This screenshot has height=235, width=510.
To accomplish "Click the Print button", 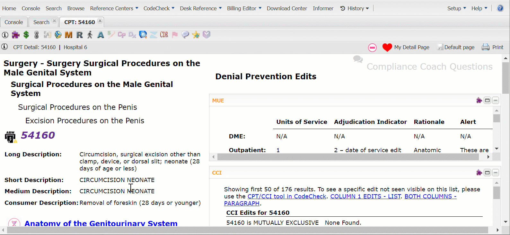I will [493, 47].
